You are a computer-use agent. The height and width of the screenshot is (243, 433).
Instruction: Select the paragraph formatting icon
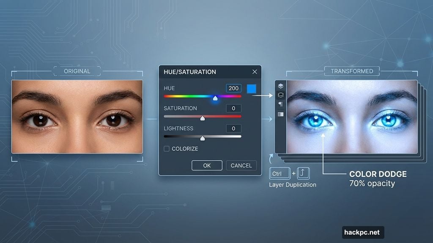[280, 103]
